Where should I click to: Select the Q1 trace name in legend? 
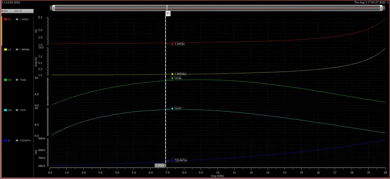pos(10,80)
